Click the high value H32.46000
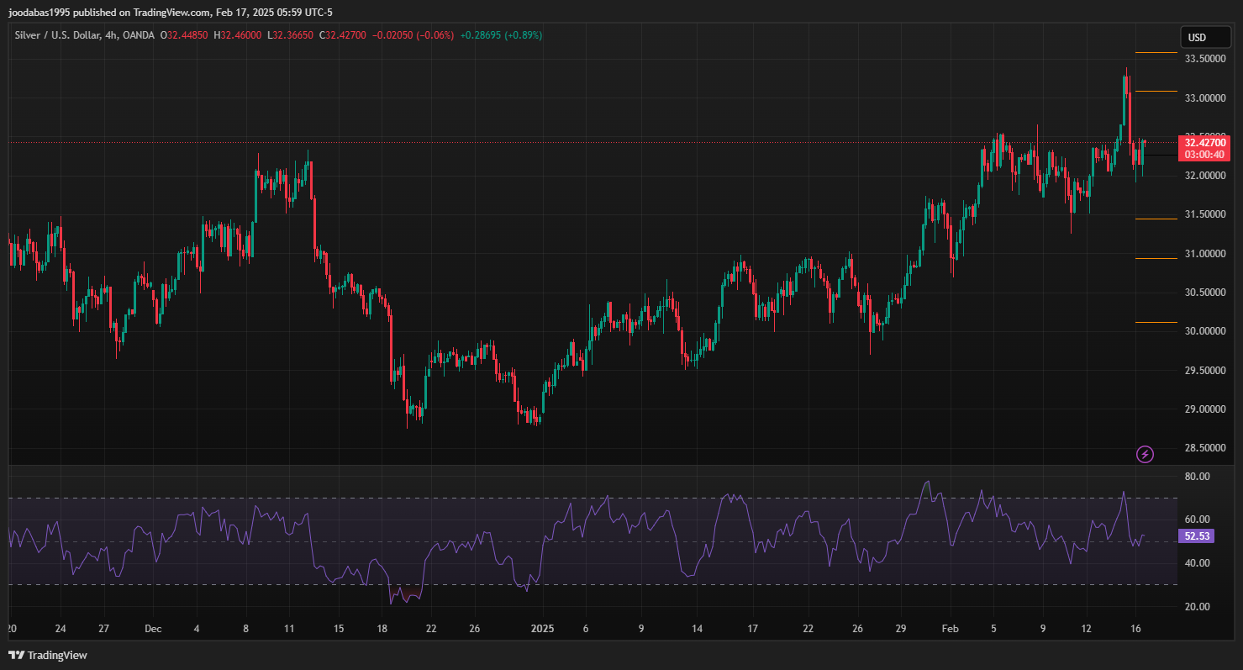 [239, 35]
